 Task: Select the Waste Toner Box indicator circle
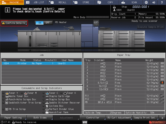(4, 96)
